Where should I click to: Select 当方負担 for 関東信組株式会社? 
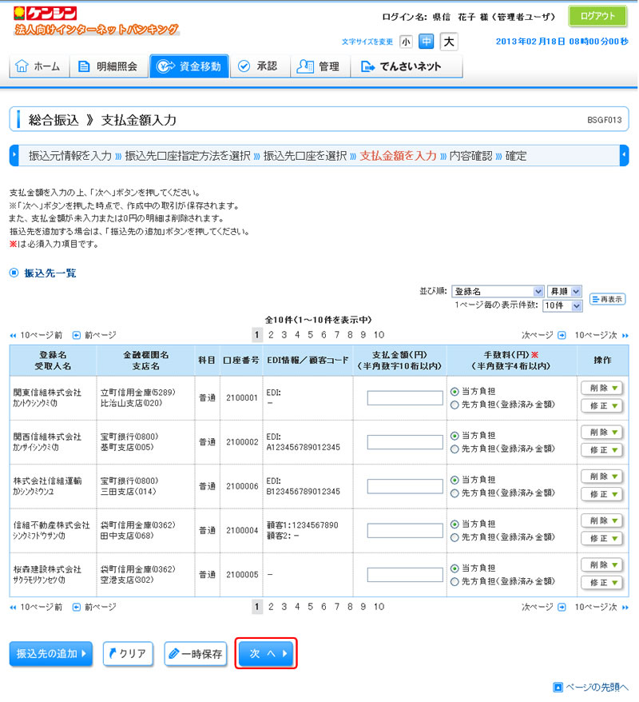click(455, 392)
